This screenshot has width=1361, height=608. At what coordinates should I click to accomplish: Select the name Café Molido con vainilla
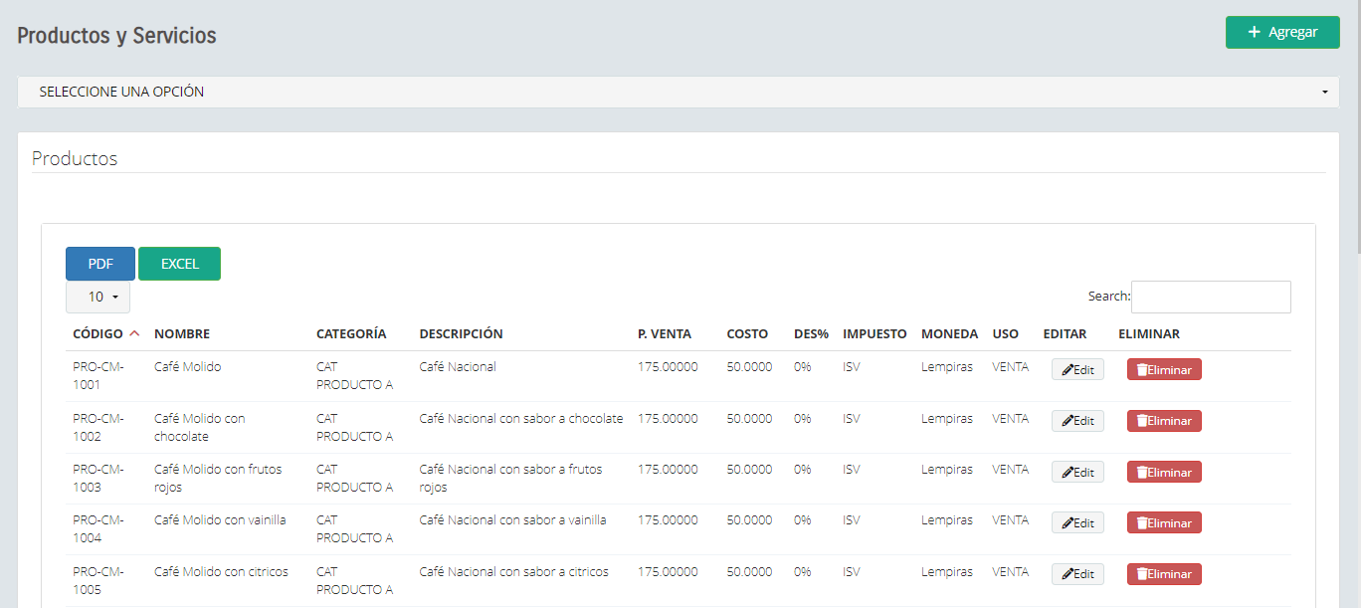click(220, 519)
